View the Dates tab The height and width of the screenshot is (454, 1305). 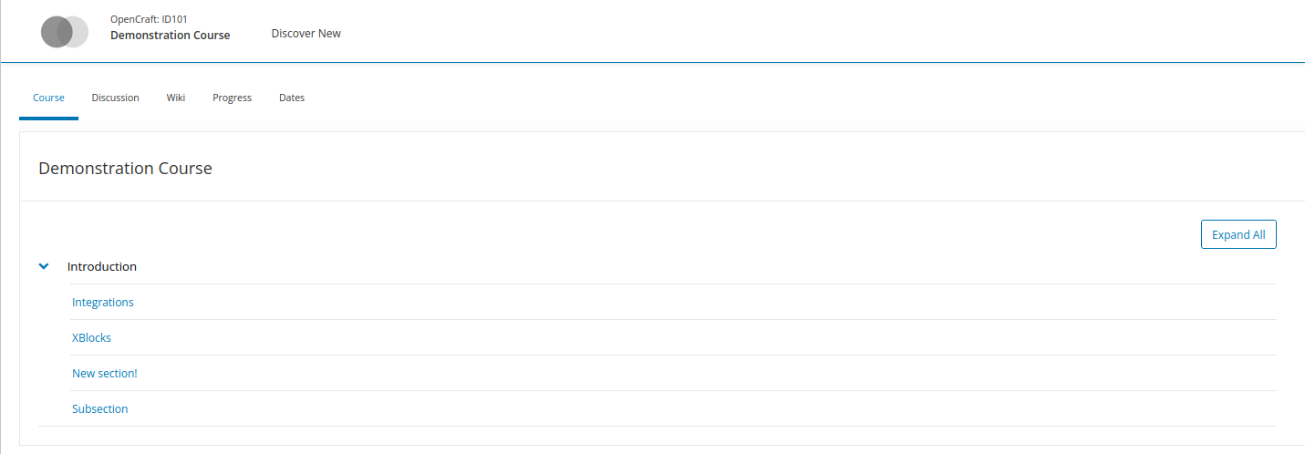292,98
